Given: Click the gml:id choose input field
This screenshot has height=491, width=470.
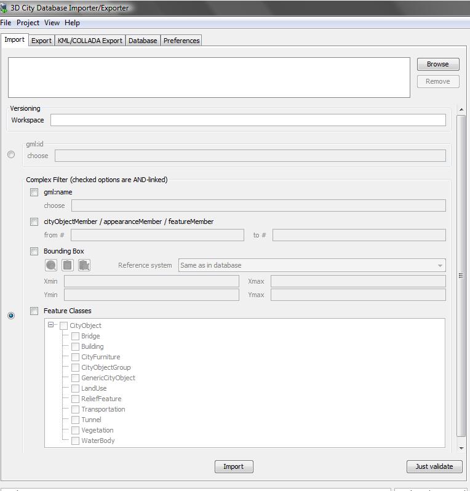Looking at the screenshot, I should click(x=250, y=156).
